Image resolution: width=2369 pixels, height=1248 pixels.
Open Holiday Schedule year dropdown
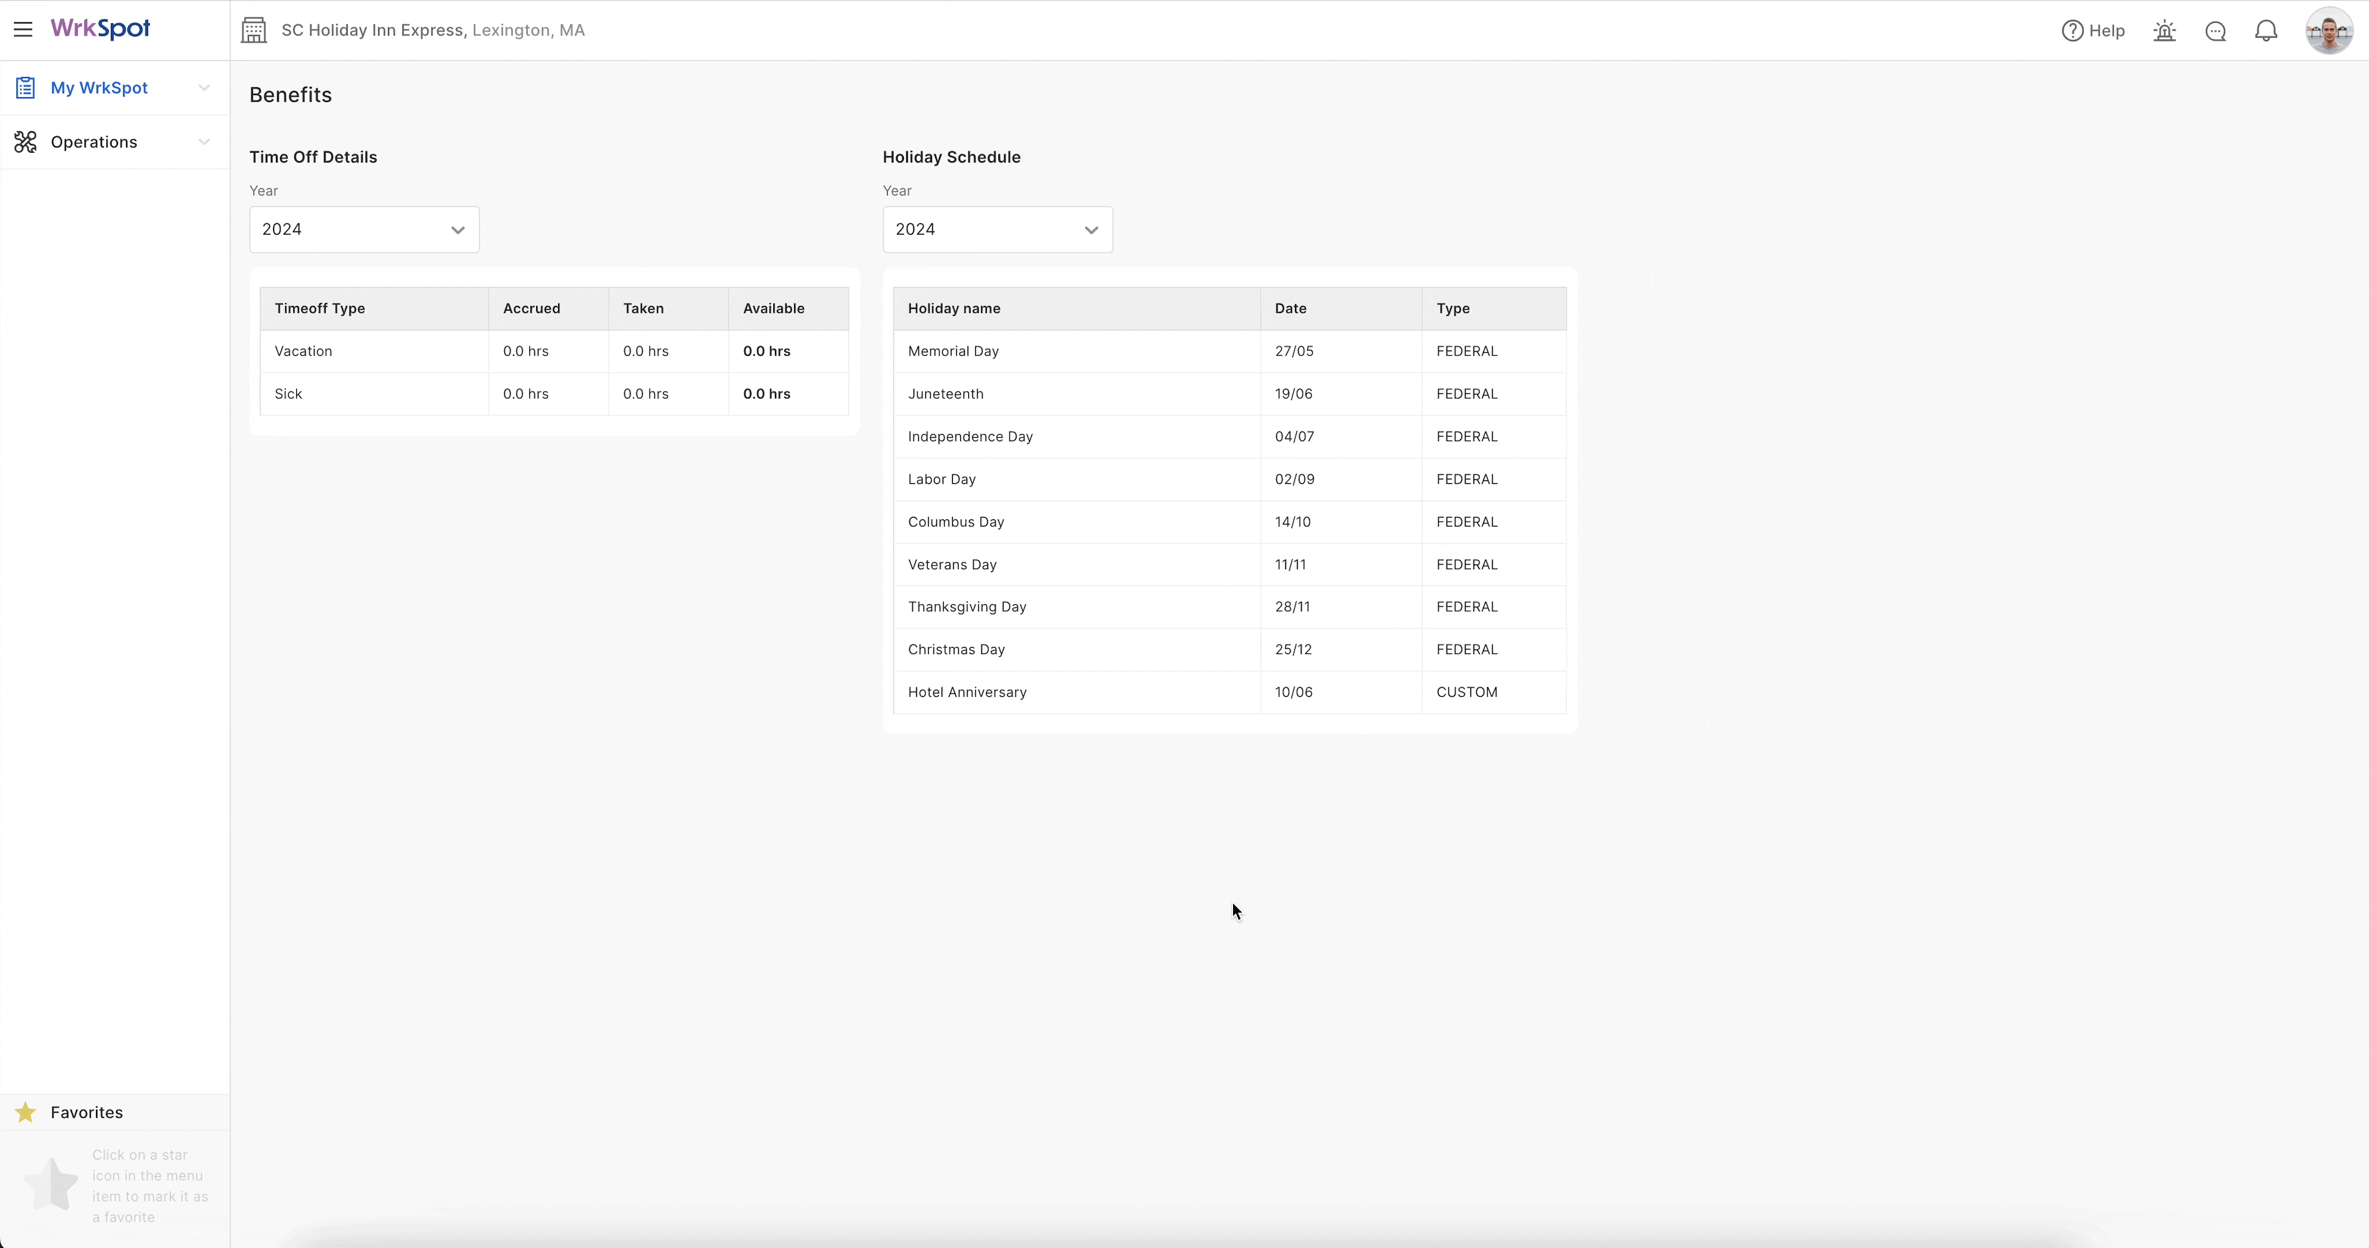[998, 229]
